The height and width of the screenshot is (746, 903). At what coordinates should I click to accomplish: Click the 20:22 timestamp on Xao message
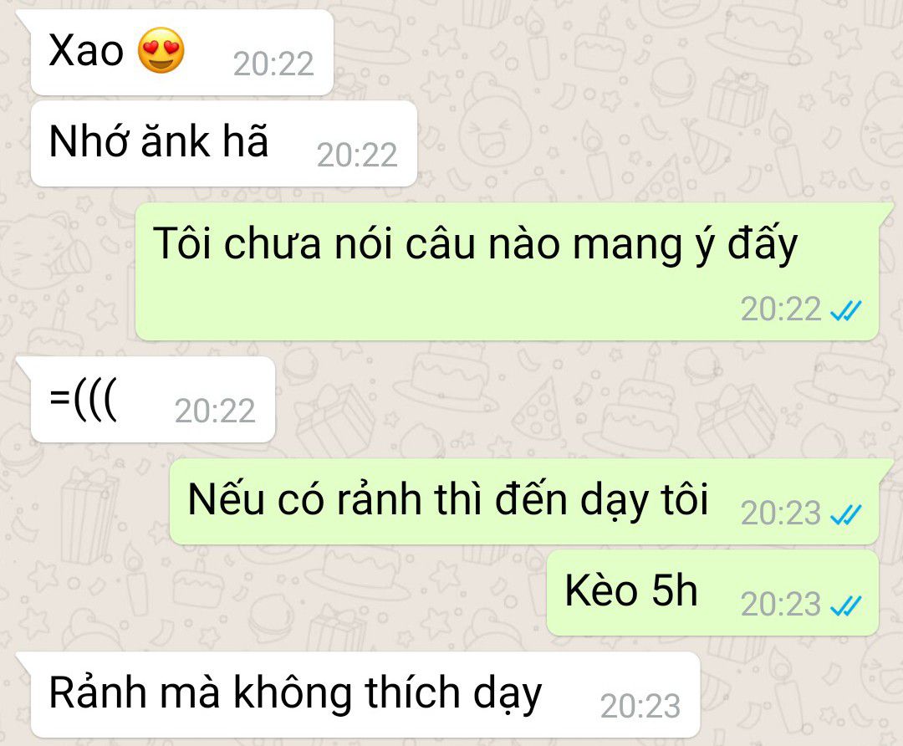pyautogui.click(x=273, y=64)
